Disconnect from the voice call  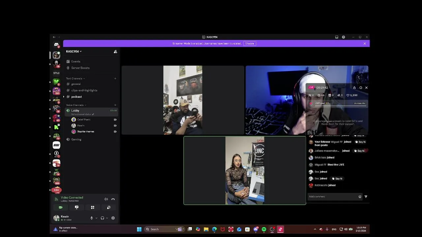[113, 199]
